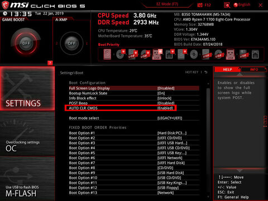
Task: Click the Boot Option #7 label
Action: pos(82,163)
